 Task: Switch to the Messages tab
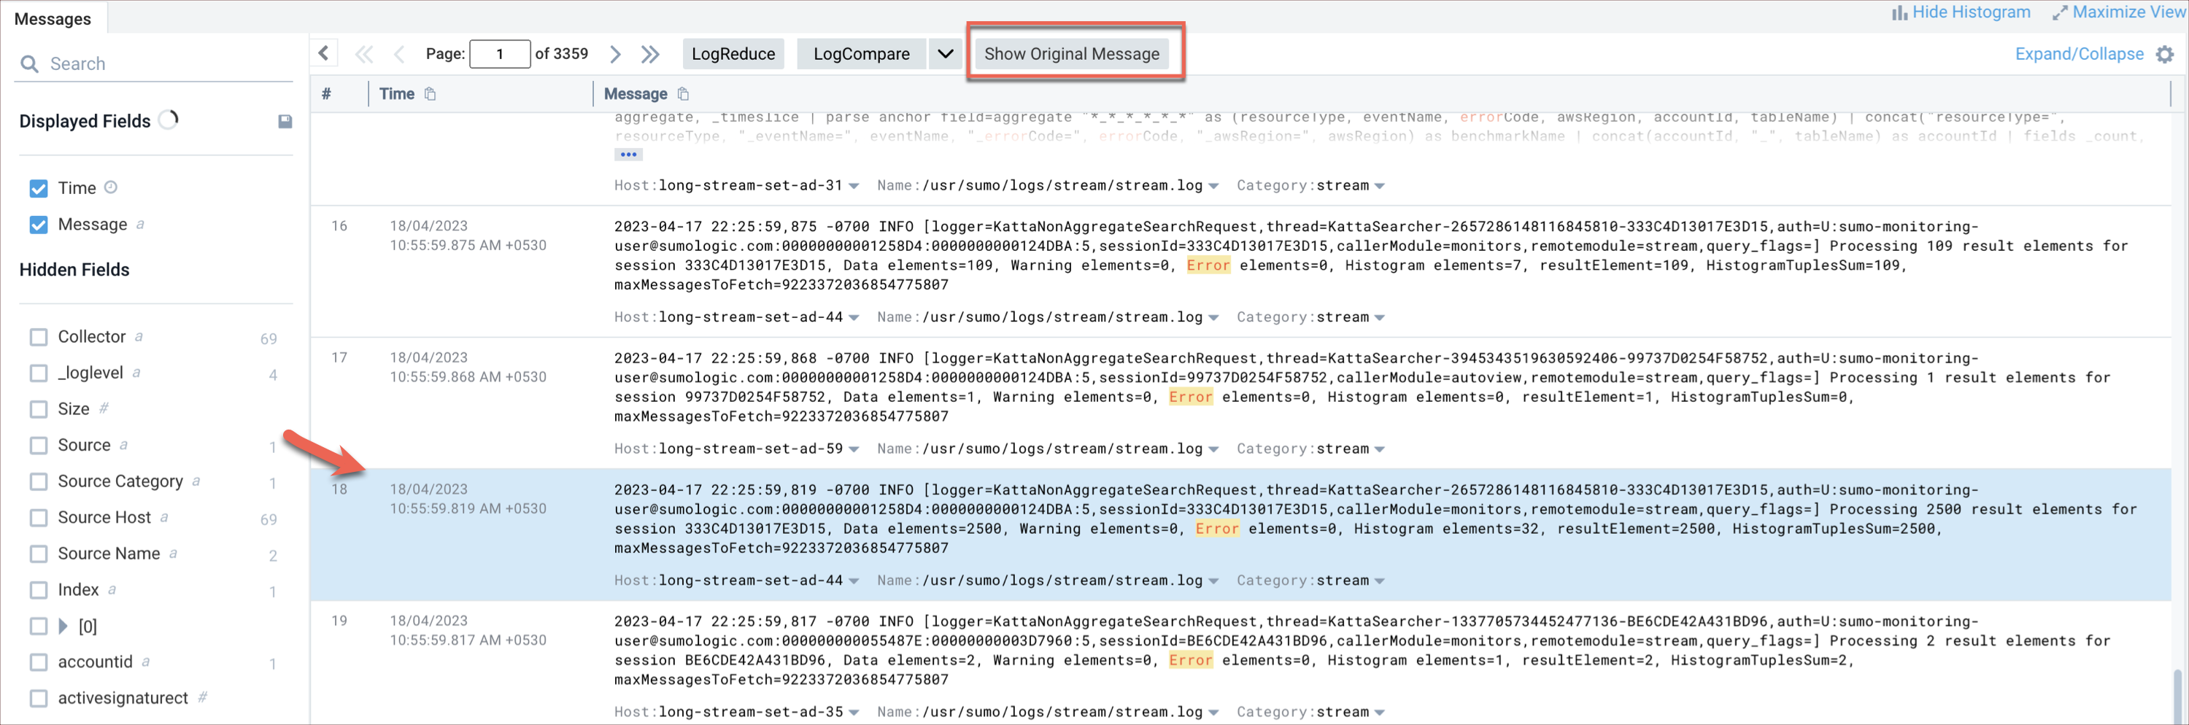click(x=53, y=19)
